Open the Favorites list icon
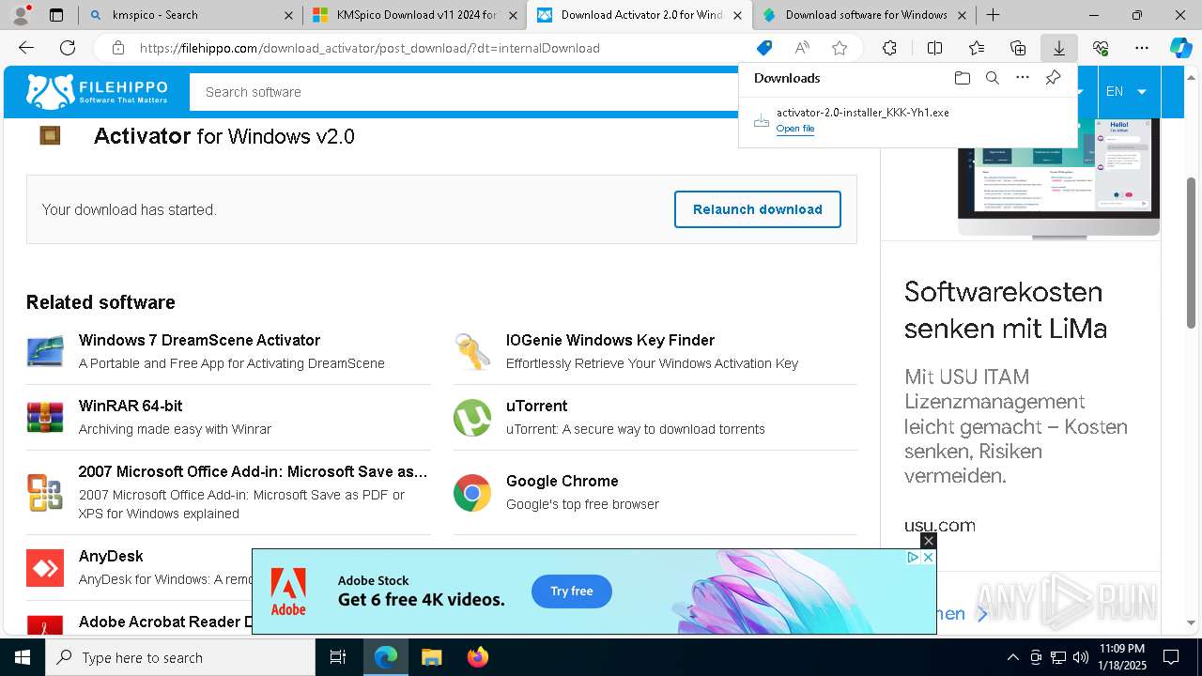Viewport: 1202px width, 676px height. click(977, 48)
